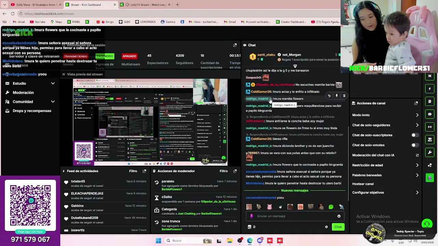Click the stream preview thumbnail

150,122
